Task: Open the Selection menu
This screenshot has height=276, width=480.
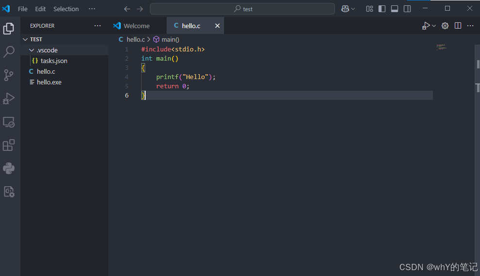Action: pos(66,9)
